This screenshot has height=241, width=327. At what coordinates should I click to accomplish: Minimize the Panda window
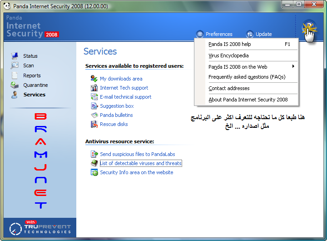[x=287, y=5]
